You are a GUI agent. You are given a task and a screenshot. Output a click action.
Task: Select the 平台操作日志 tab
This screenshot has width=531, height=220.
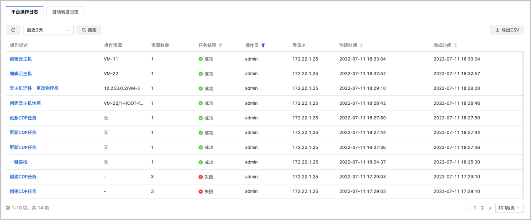24,12
